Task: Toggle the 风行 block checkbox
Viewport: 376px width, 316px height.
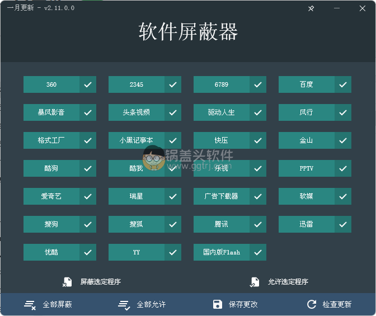Action: pyautogui.click(x=343, y=112)
